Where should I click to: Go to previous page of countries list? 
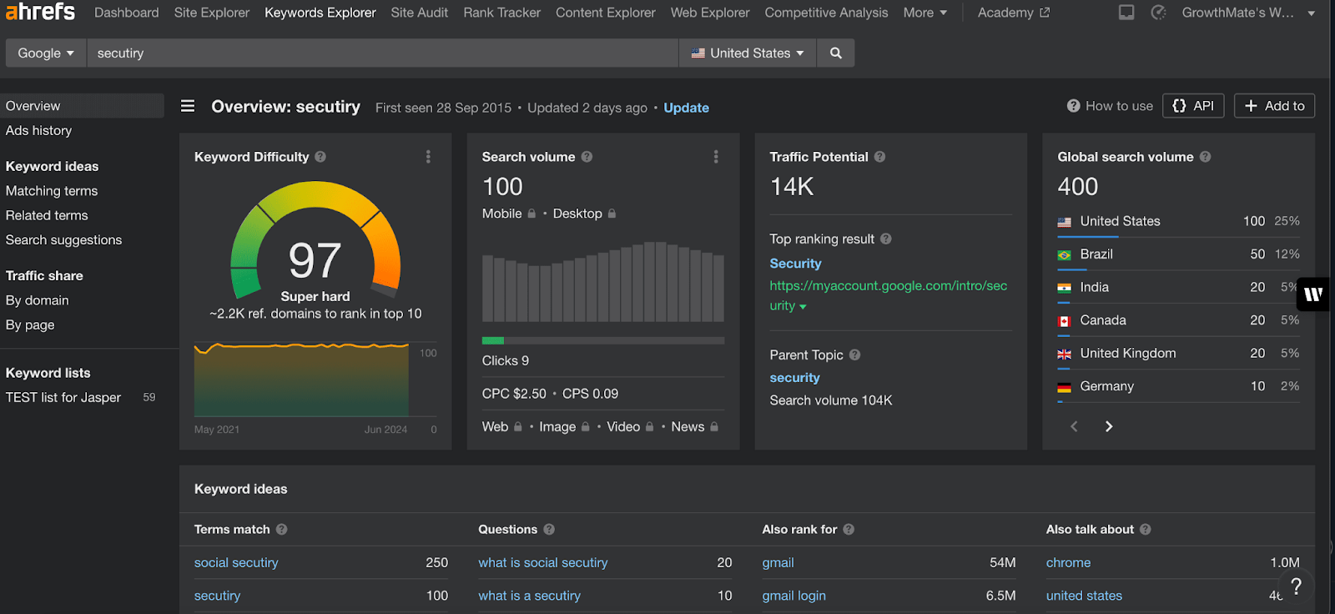[1074, 426]
